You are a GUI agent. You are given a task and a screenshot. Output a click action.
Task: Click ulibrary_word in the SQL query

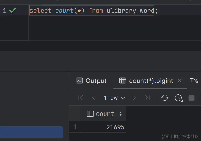[x=130, y=11]
